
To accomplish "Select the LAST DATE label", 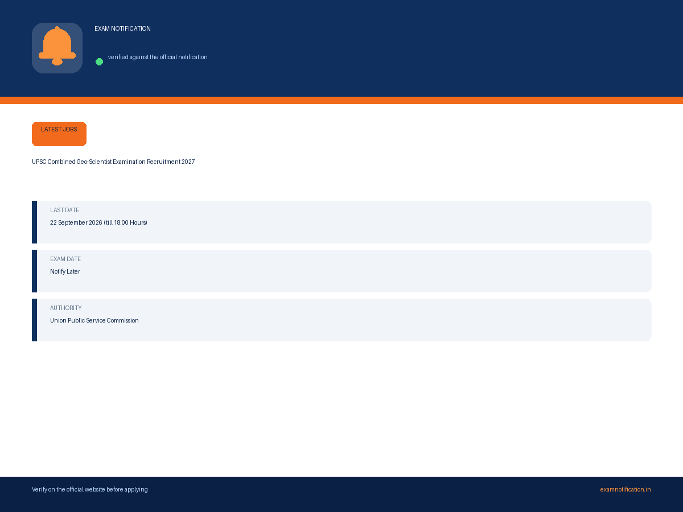I will point(64,210).
